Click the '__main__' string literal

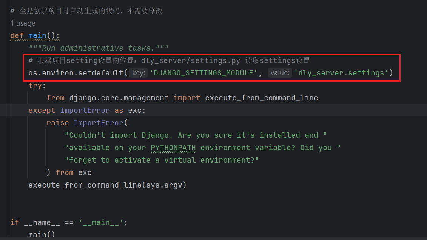click(x=101, y=222)
